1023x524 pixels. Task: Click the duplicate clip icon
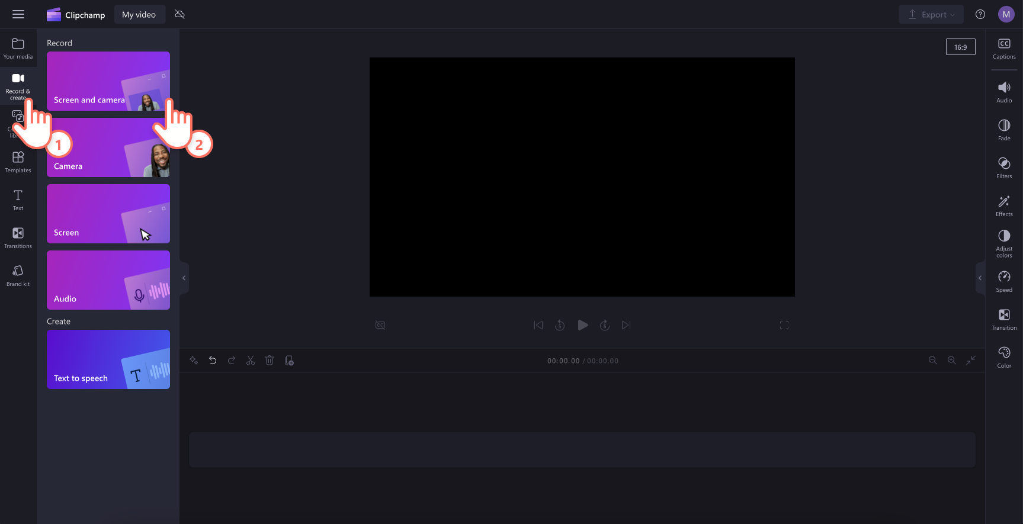click(x=289, y=361)
